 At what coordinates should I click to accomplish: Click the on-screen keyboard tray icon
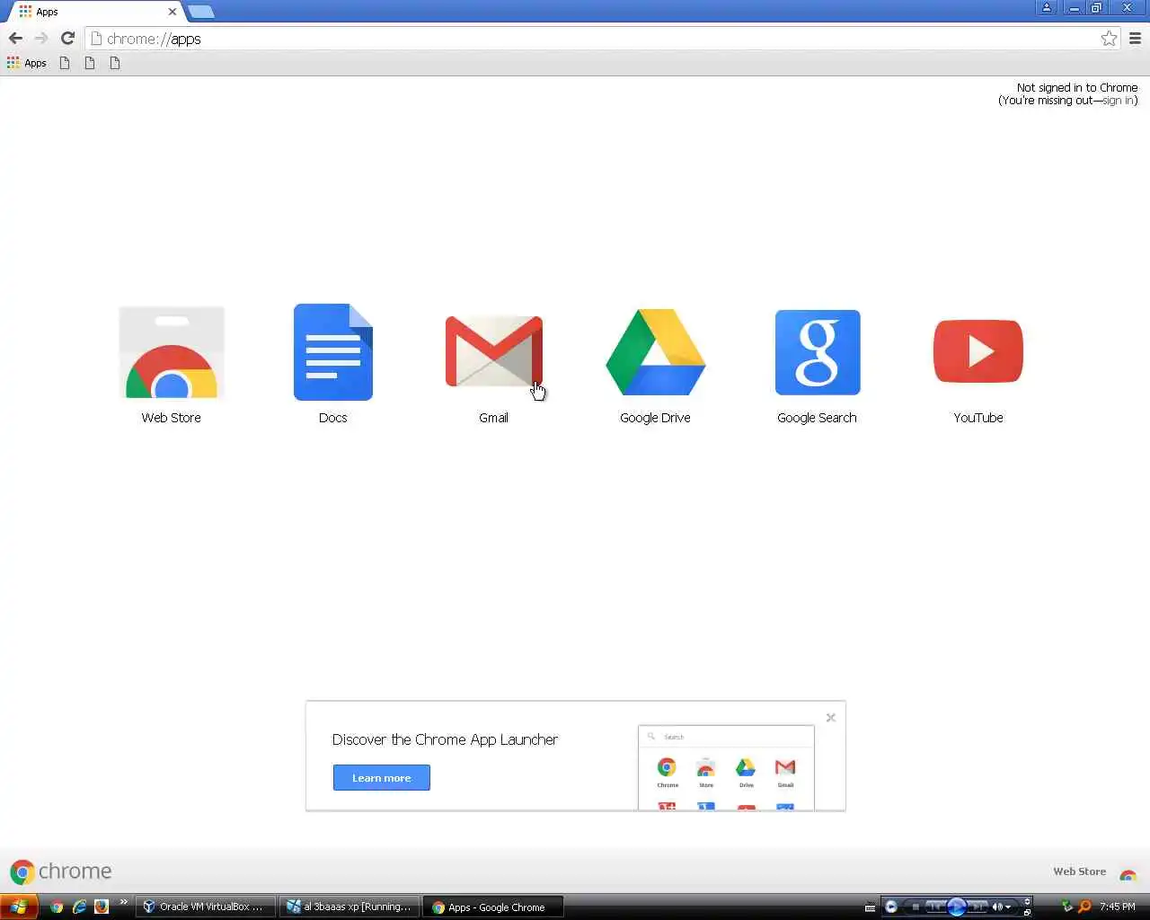[870, 907]
